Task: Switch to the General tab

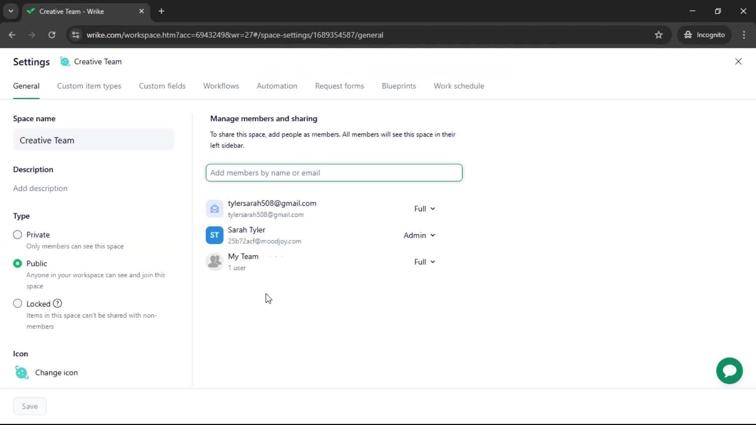Action: pos(26,86)
